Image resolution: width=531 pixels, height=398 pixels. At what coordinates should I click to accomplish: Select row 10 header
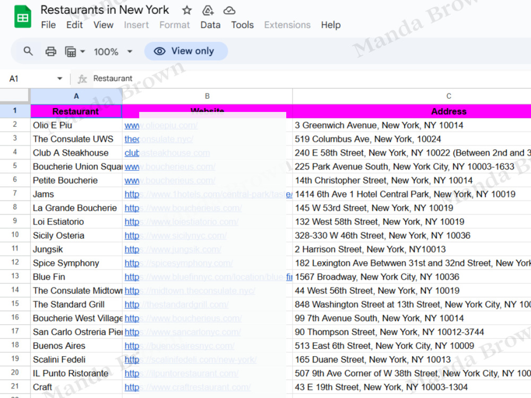(15, 235)
